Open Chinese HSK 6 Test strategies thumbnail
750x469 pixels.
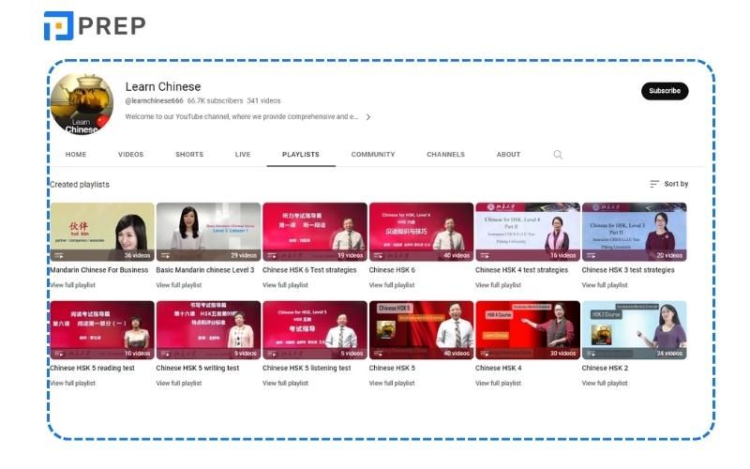[x=315, y=232]
